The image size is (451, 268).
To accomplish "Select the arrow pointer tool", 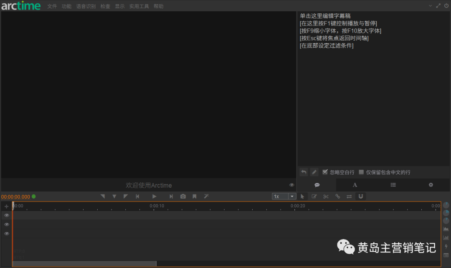I will point(302,197).
